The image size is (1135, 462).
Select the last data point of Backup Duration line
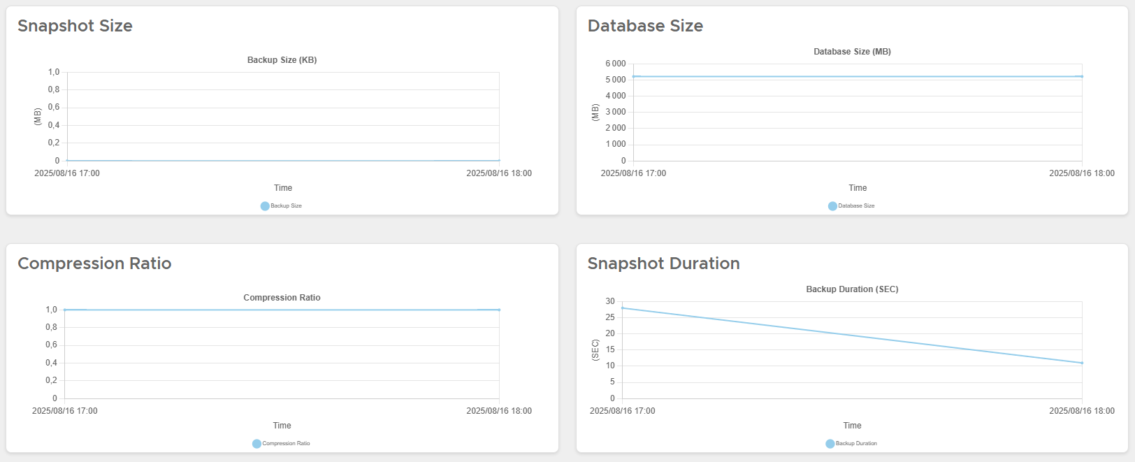[x=1082, y=363]
